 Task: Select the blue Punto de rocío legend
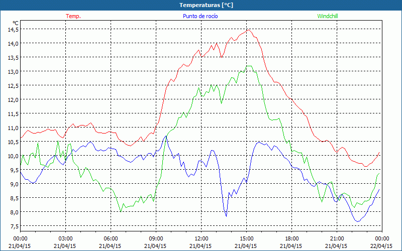pyautogui.click(x=200, y=16)
